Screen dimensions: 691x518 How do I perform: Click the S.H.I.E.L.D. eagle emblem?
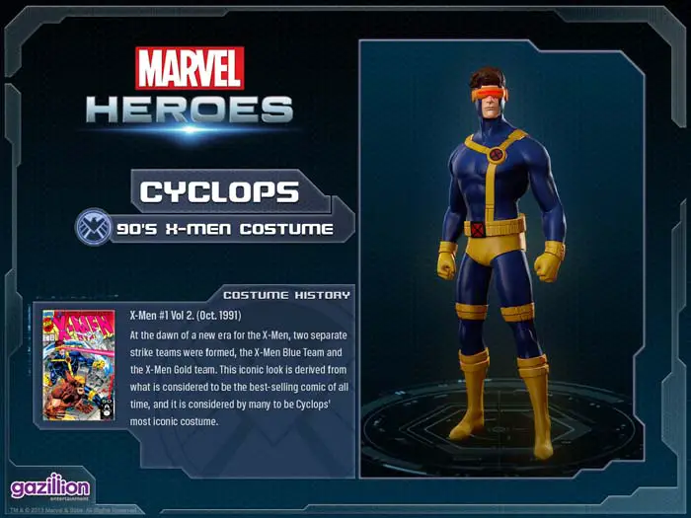pyautogui.click(x=93, y=226)
